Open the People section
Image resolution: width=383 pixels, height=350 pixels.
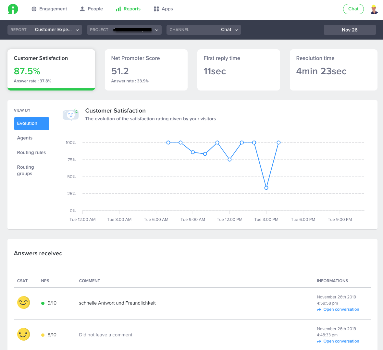[91, 9]
